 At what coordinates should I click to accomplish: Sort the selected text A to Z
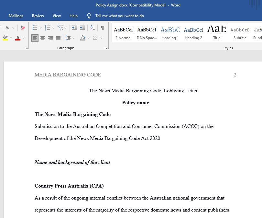click(x=93, y=28)
